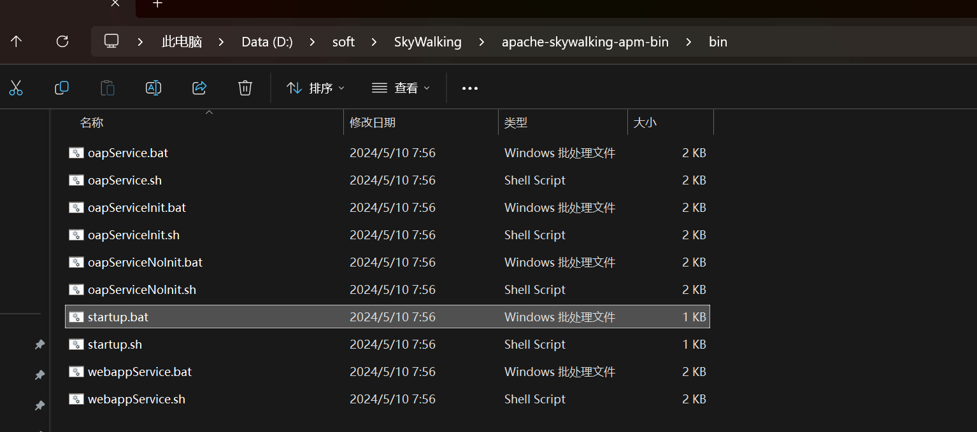Sort by 修改日期 column header
Viewport: 977px width, 432px height.
point(373,123)
